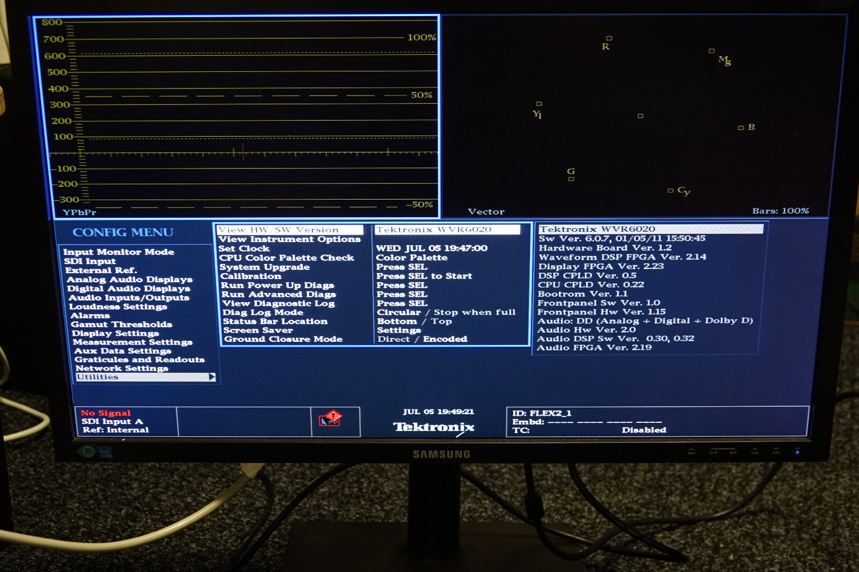Open Display Settings entry

(115, 333)
